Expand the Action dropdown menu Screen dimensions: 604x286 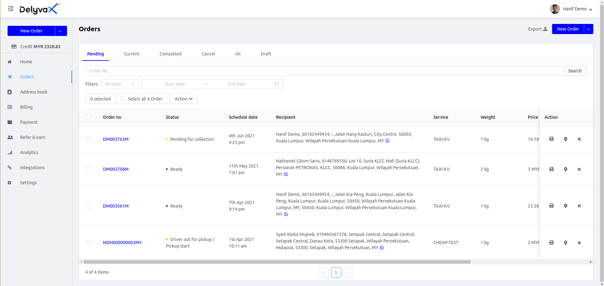click(183, 99)
